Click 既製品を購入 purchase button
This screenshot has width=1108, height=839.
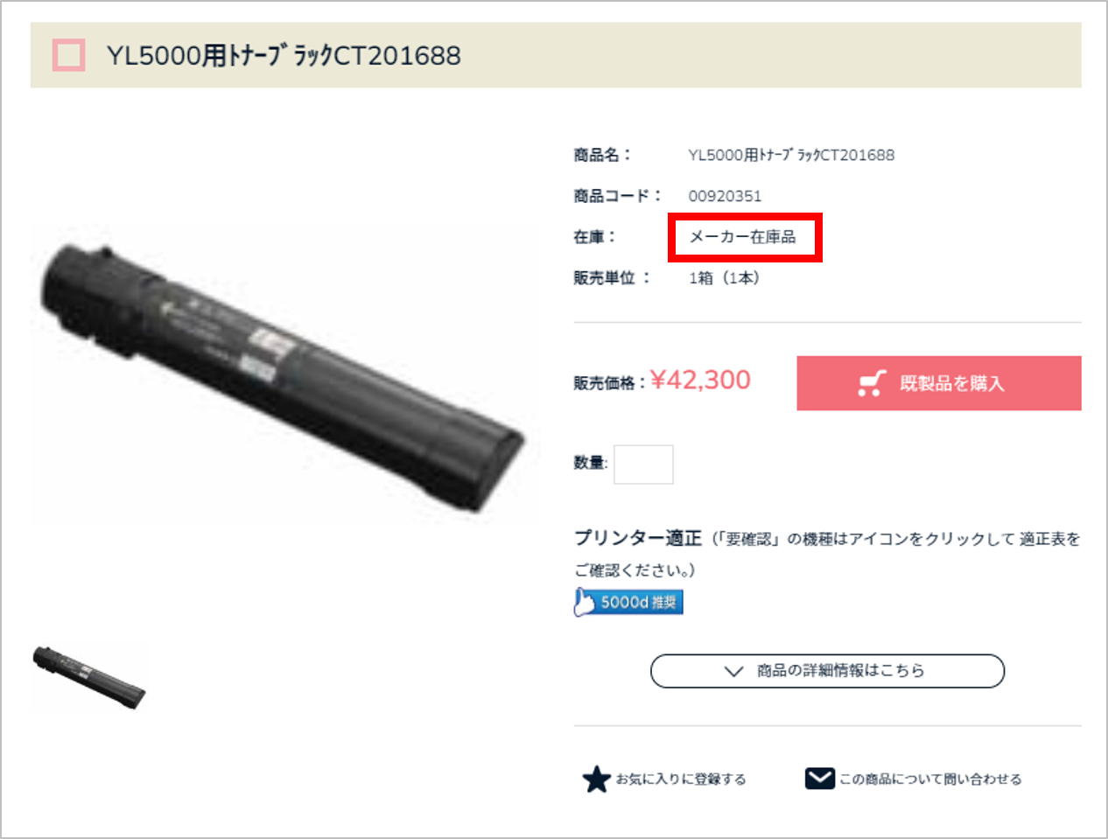point(938,383)
